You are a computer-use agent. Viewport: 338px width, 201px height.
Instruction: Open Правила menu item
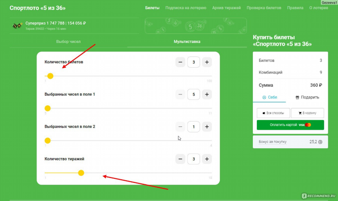tap(295, 8)
